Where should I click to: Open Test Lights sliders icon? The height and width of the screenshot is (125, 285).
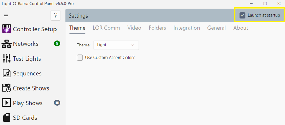pos(7,59)
